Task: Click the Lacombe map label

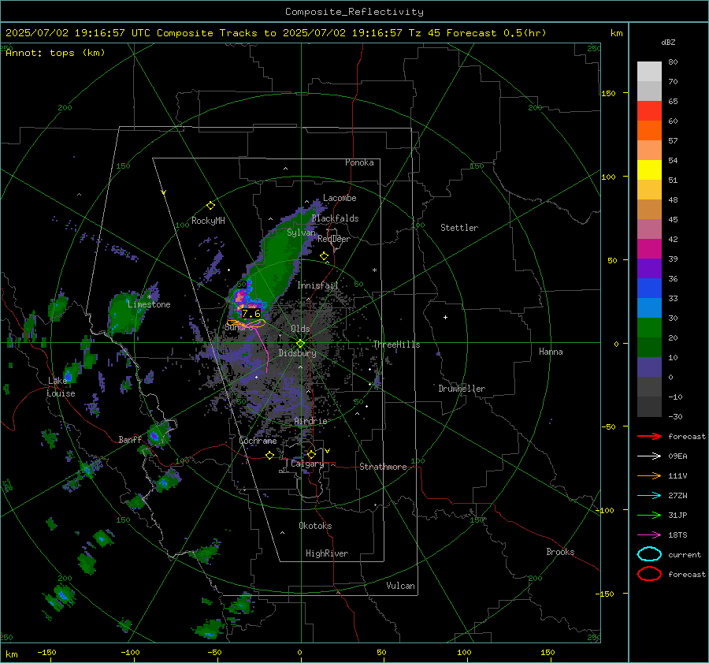Action: tap(340, 198)
